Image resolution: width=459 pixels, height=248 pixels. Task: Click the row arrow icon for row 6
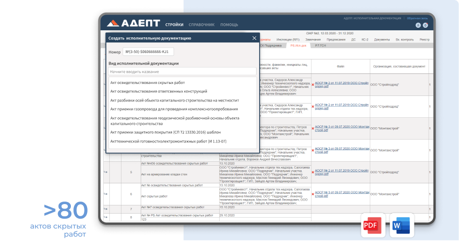(105, 194)
